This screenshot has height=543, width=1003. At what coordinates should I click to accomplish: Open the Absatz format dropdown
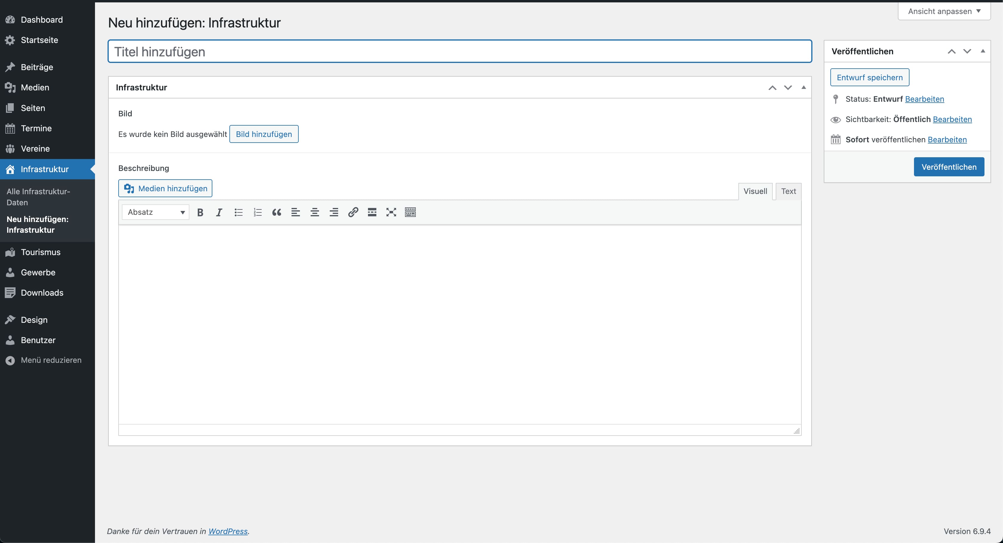pyautogui.click(x=155, y=212)
